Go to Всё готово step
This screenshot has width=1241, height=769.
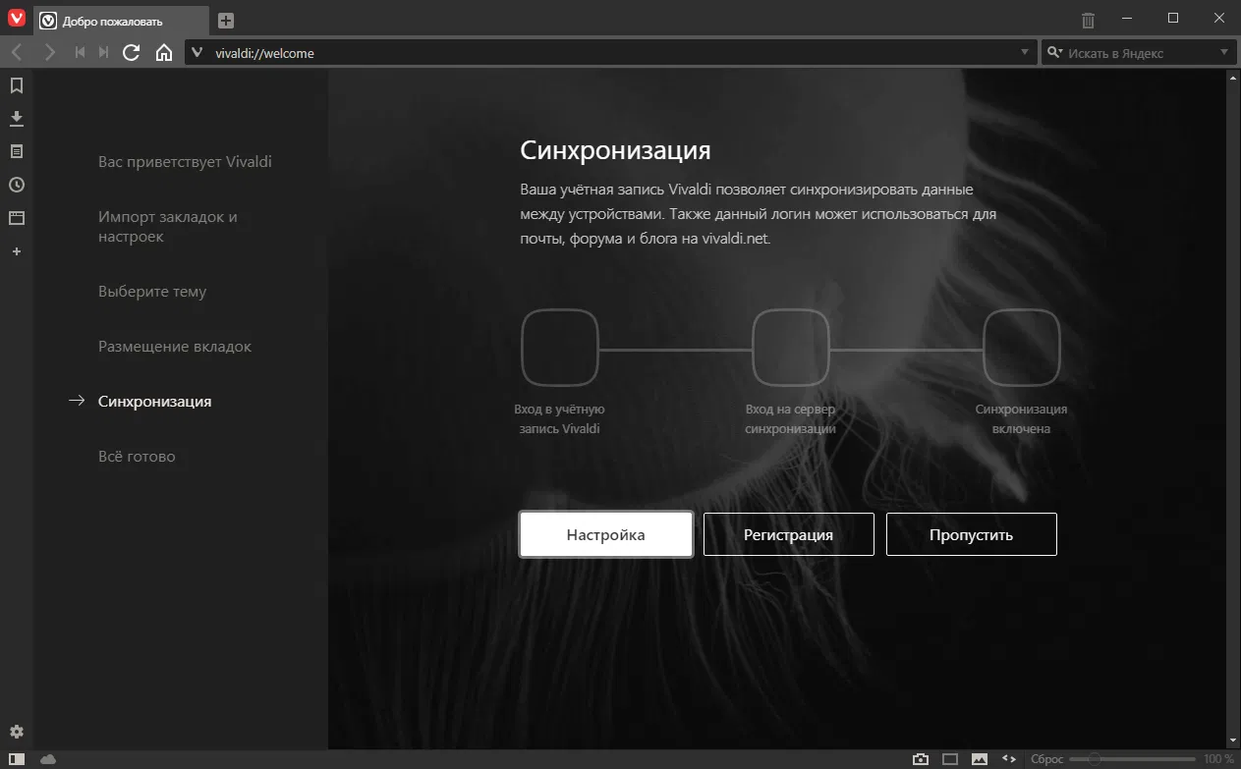(137, 457)
